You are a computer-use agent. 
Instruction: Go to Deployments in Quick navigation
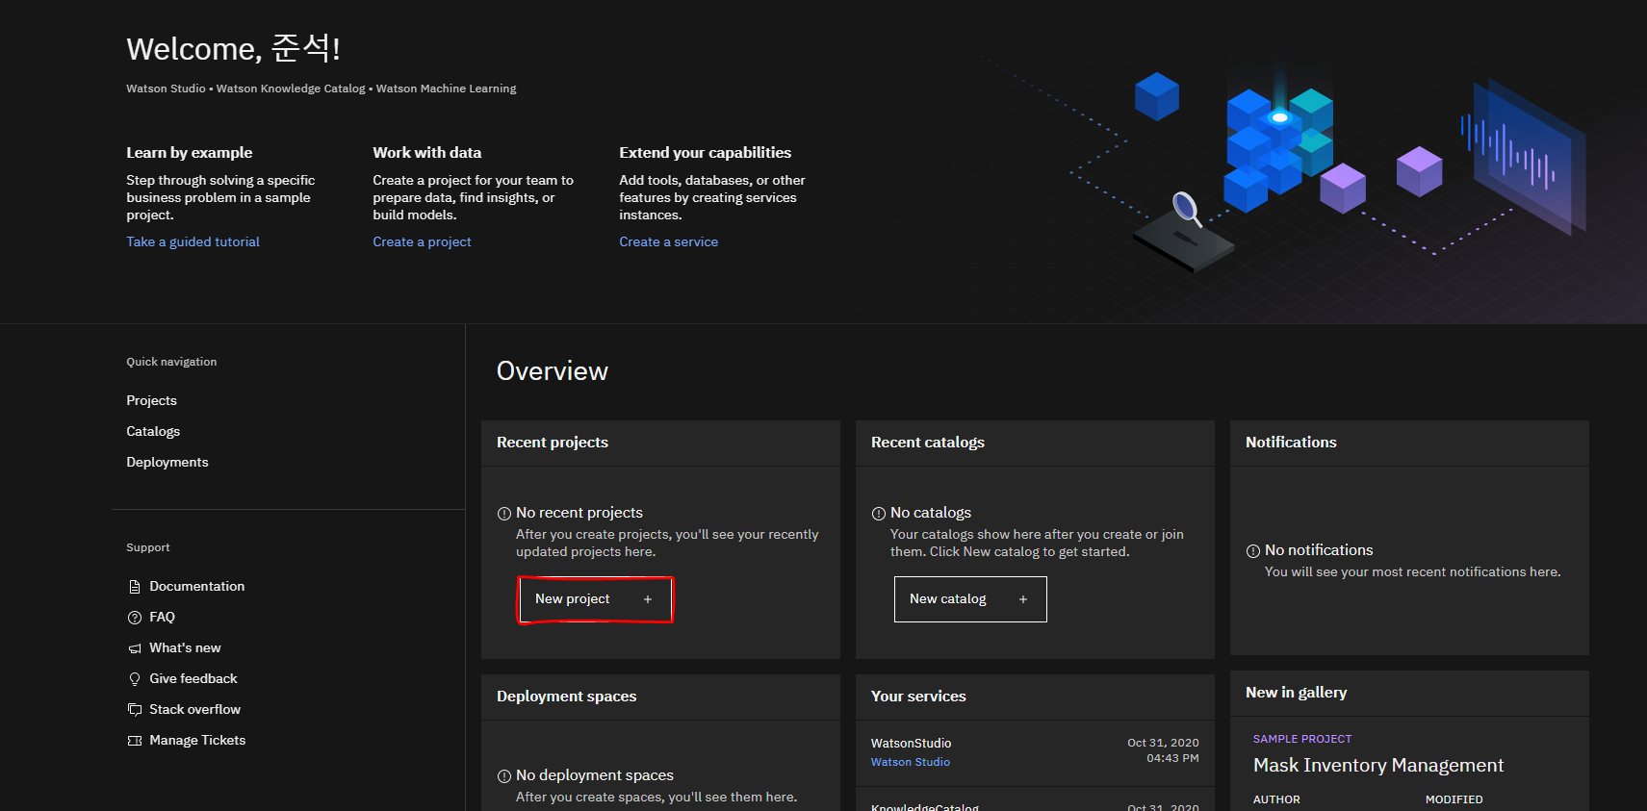point(167,462)
